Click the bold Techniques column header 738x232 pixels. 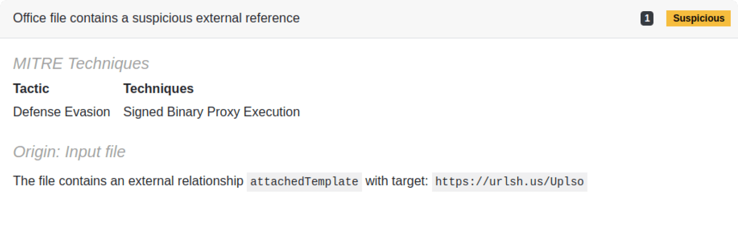158,89
